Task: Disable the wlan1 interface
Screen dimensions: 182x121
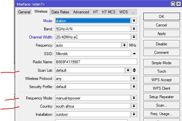Action: click(x=162, y=44)
